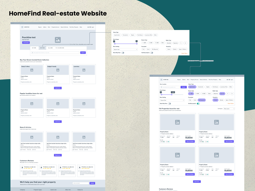This screenshot has height=191, width=255.
Task: Open the Square Feet dropdown on the results page
Action: (172, 100)
